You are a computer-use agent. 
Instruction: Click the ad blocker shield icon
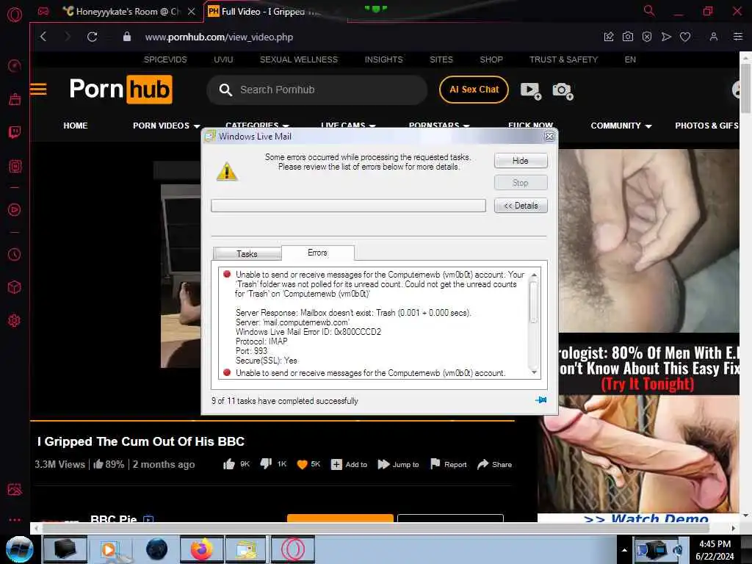coord(647,37)
